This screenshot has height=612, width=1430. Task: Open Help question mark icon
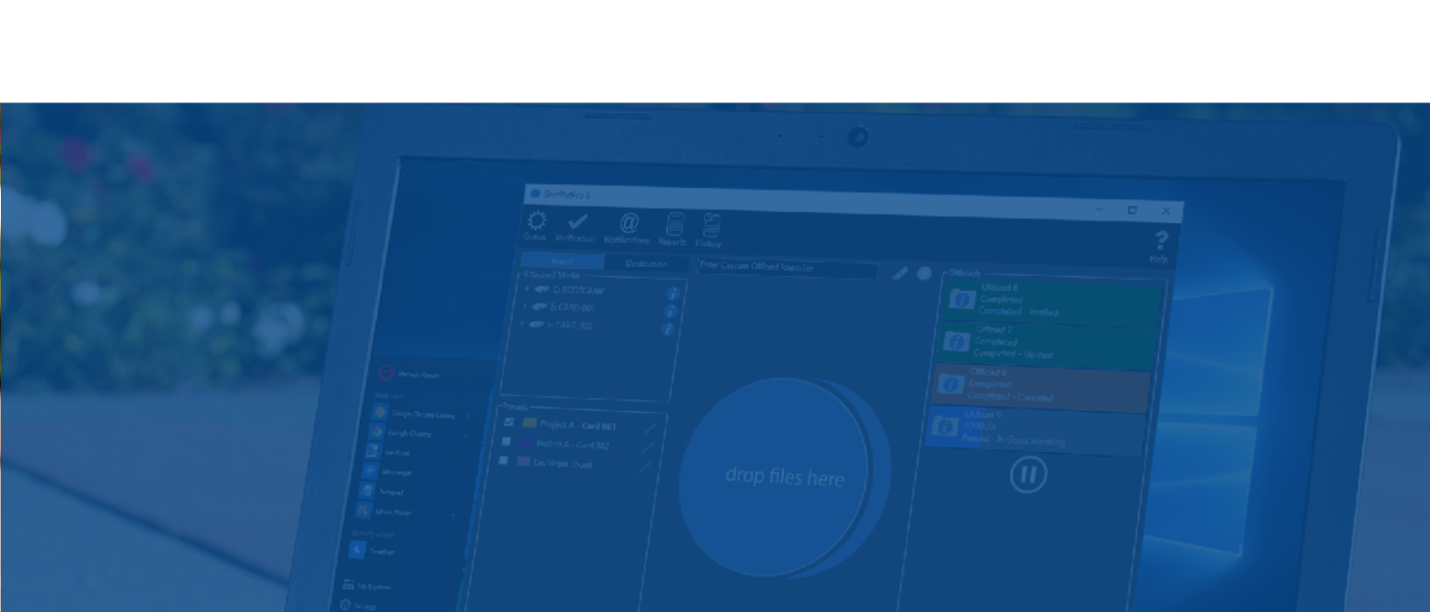point(1160,242)
